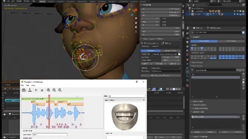The height and width of the screenshot is (139, 248).
Task: Expand the selected armature row in outliner
Action: (x=189, y=14)
